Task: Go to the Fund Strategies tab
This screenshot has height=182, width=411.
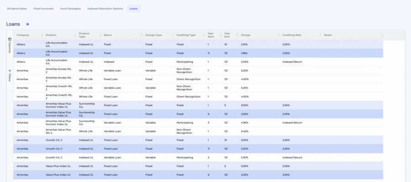Action: (x=70, y=9)
